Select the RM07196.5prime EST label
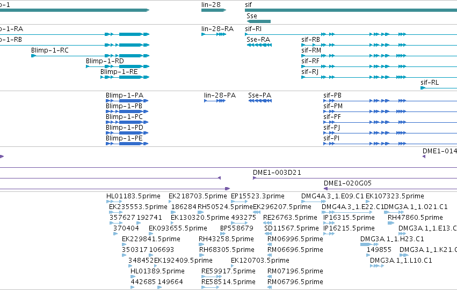Screen dimensions: 457x290 pyautogui.click(x=295, y=271)
